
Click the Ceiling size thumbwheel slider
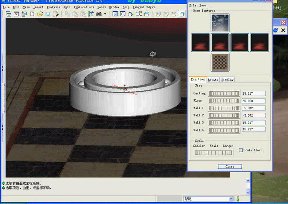point(224,93)
